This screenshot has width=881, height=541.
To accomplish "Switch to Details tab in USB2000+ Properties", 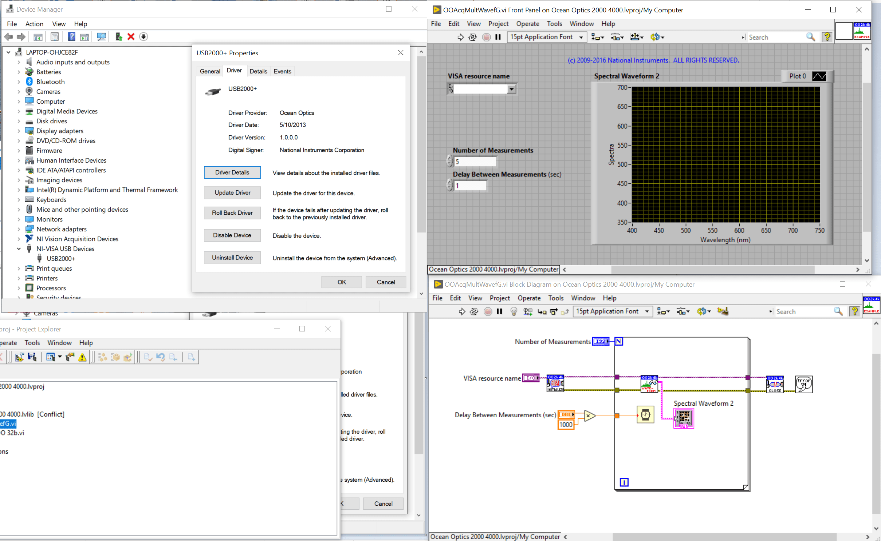I will [258, 71].
